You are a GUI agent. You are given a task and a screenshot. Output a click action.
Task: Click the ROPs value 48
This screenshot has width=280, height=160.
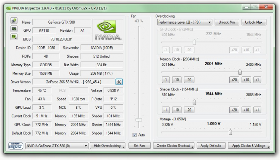coord(46,56)
